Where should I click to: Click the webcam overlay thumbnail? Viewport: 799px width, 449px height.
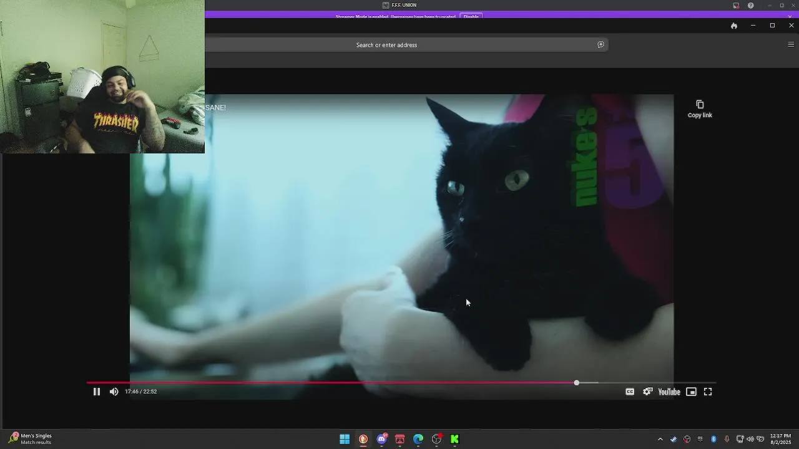pyautogui.click(x=102, y=76)
